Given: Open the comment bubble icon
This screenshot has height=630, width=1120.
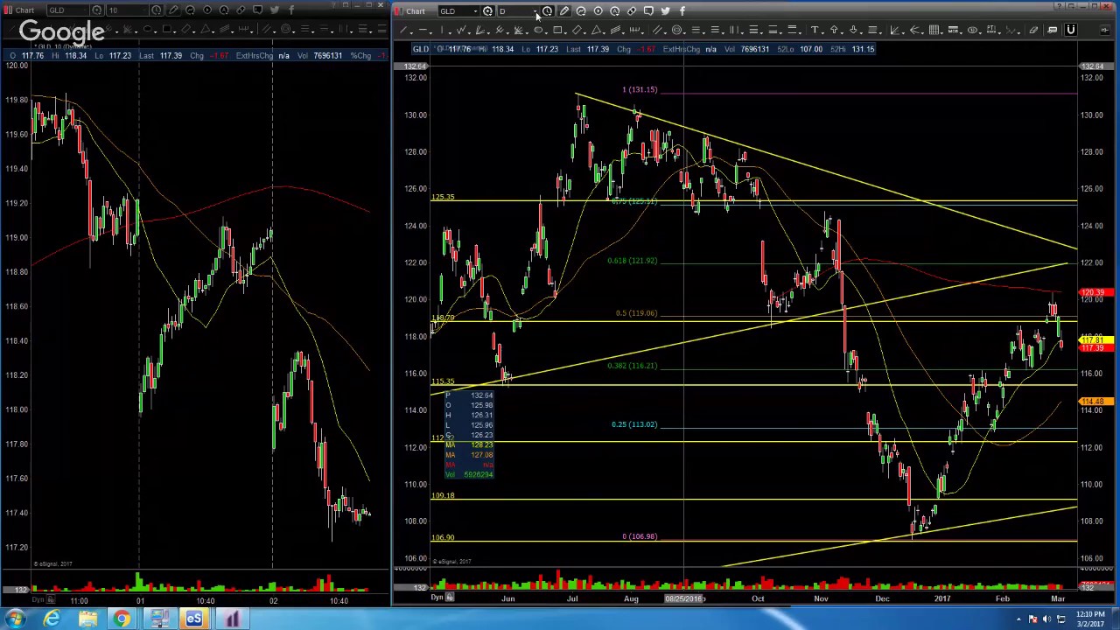Looking at the screenshot, I should tap(648, 11).
